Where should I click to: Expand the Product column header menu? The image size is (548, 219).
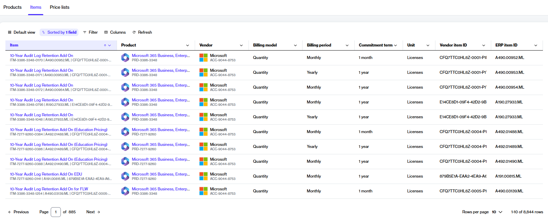(188, 45)
